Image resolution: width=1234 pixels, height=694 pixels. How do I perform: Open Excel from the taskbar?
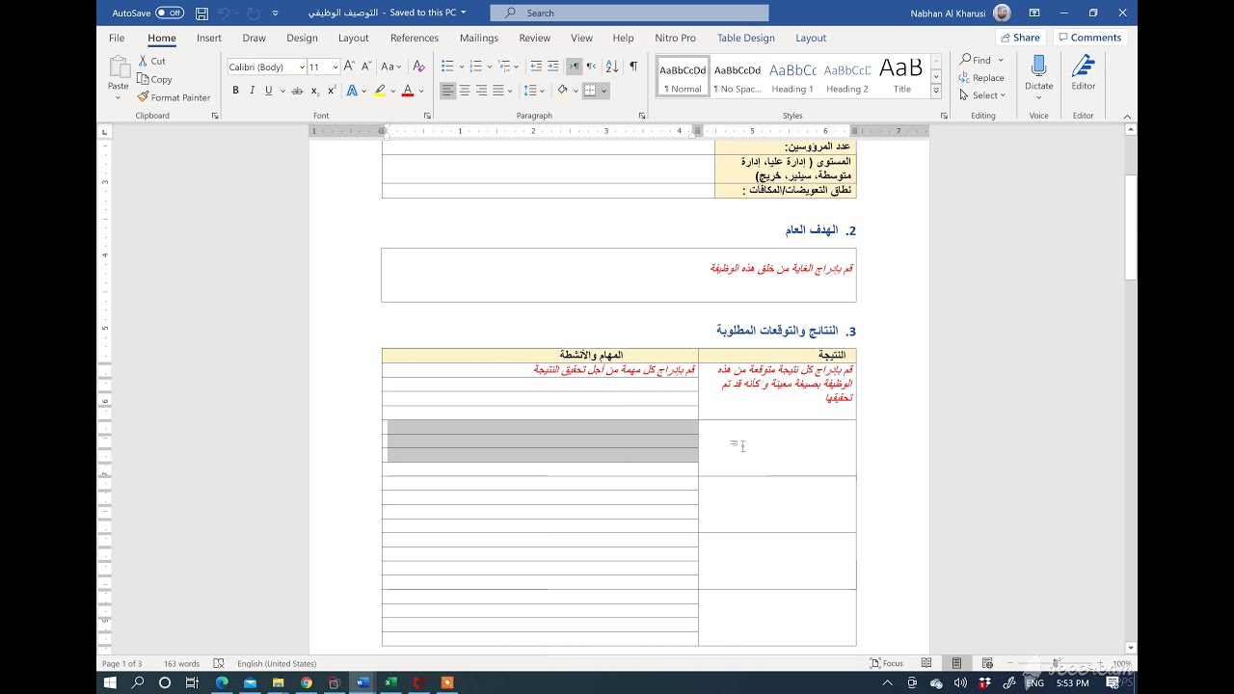click(x=390, y=682)
